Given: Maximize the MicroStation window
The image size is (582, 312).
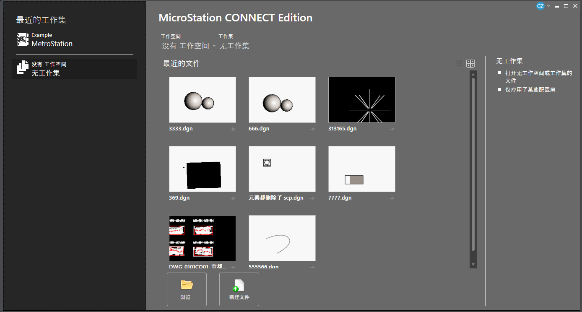Looking at the screenshot, I should coord(566,6).
